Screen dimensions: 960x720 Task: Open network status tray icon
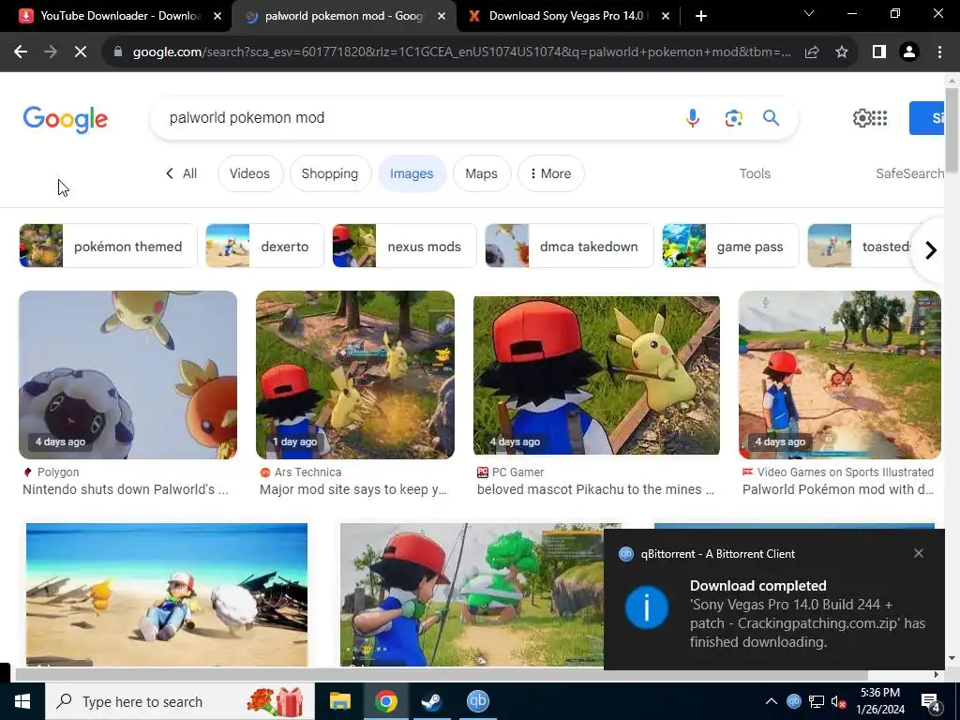tap(817, 701)
